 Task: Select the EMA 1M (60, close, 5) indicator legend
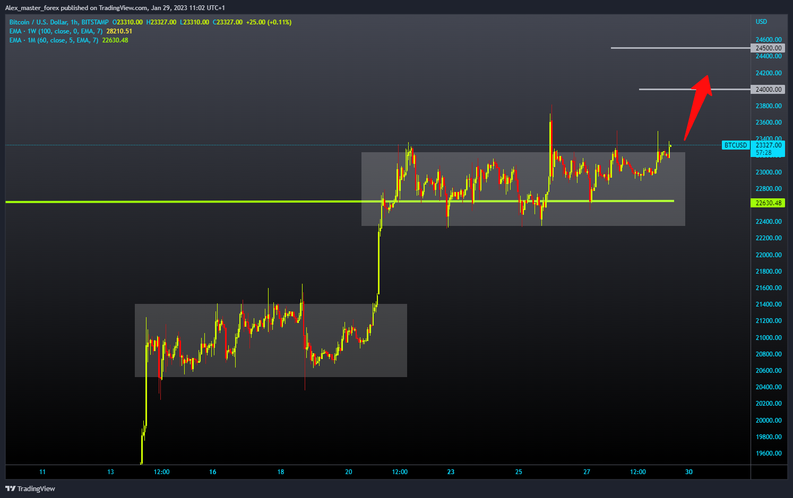(x=54, y=40)
